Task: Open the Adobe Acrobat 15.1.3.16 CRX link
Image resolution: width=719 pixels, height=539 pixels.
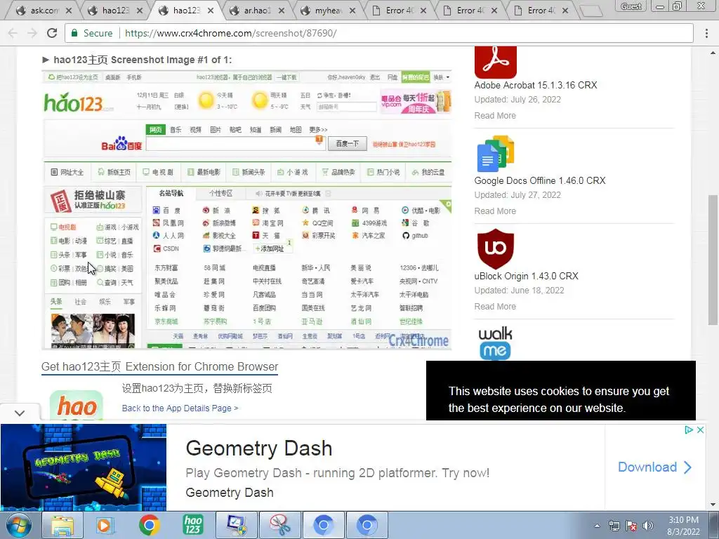Action: (536, 85)
